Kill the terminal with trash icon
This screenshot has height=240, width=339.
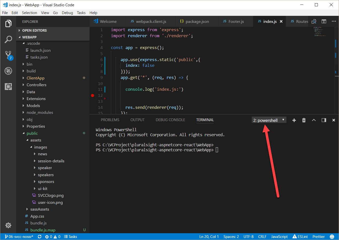click(304, 120)
